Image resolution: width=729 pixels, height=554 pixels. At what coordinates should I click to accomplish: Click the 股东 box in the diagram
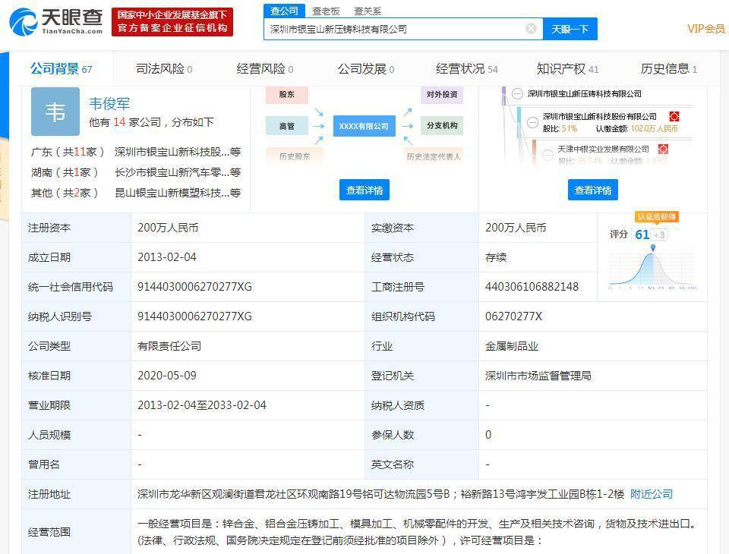287,94
